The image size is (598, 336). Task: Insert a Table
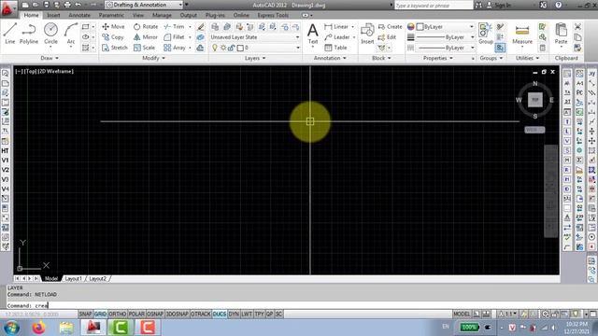click(x=335, y=48)
